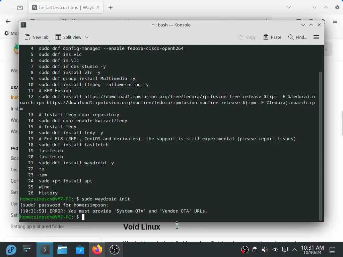Click line 14 'sudo dnf copr enable kwizart/fedy'
343x257 pixels.
pos(83,120)
